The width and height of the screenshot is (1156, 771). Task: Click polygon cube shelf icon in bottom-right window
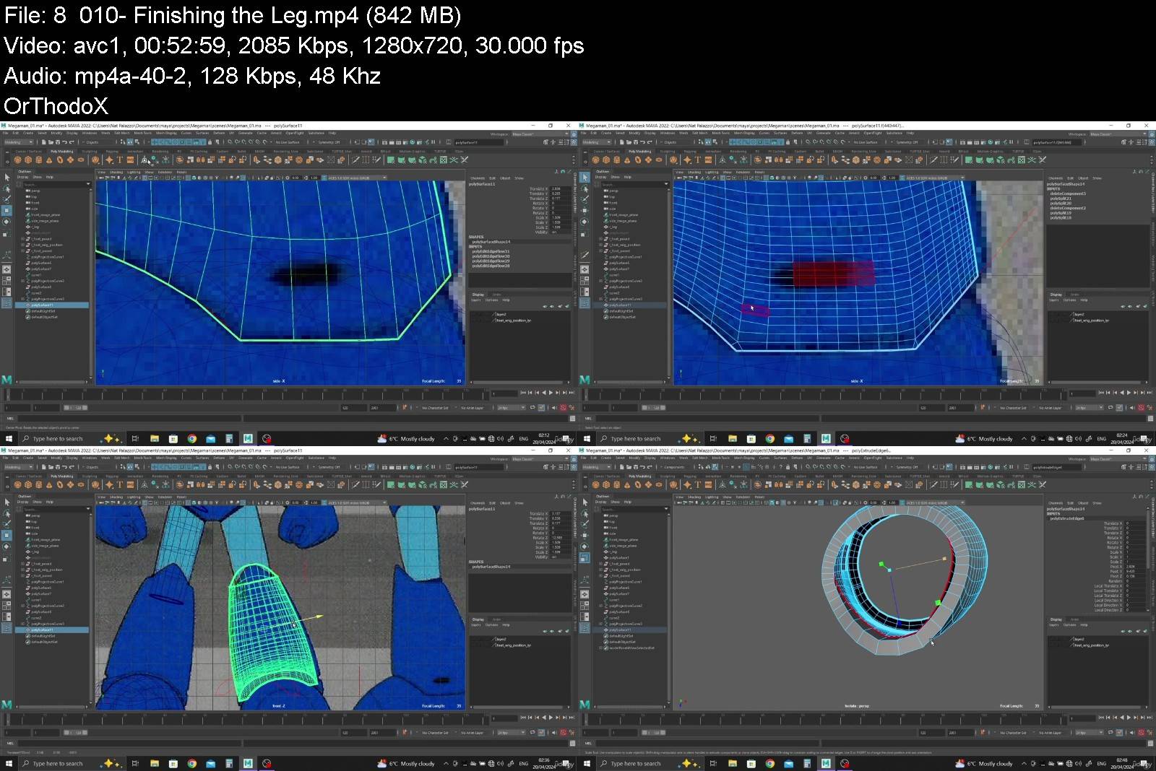[x=607, y=485]
